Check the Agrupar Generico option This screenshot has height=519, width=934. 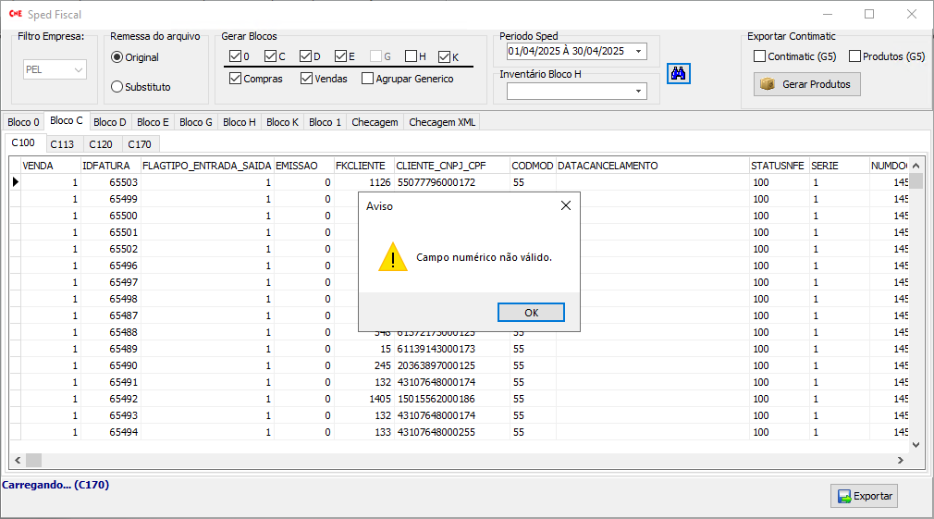pyautogui.click(x=367, y=79)
